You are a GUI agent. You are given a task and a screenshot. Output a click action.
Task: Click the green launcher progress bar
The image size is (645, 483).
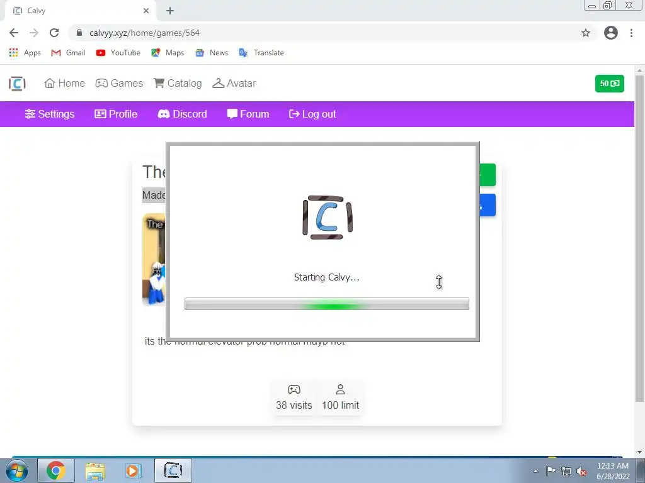(327, 304)
